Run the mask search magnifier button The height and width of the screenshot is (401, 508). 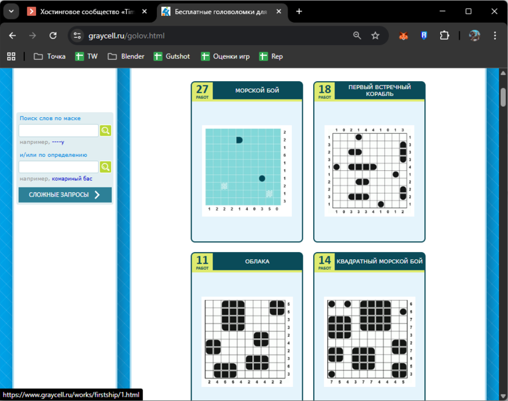105,131
